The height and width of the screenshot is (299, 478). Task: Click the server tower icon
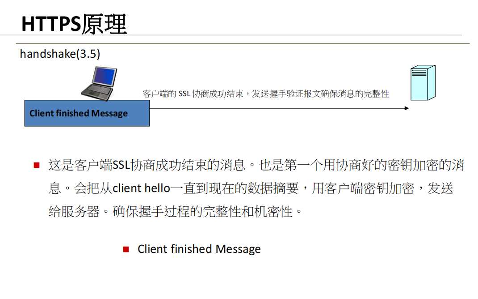(423, 82)
